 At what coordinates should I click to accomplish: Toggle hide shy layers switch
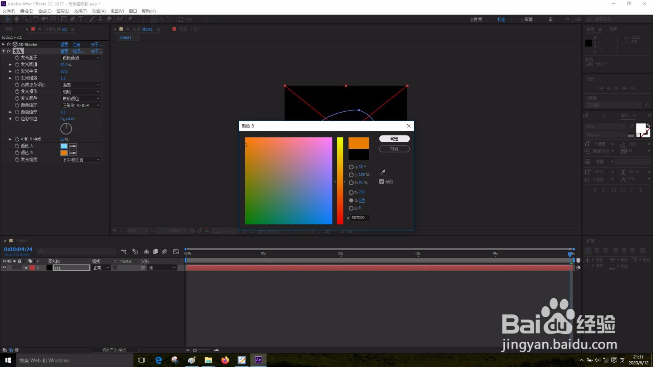(146, 252)
